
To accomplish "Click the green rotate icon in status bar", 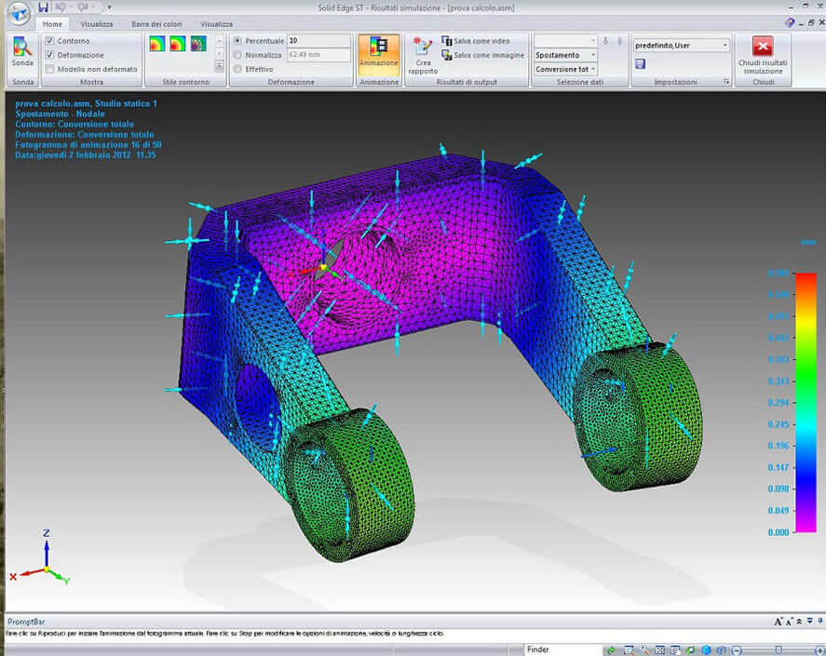I will (691, 650).
